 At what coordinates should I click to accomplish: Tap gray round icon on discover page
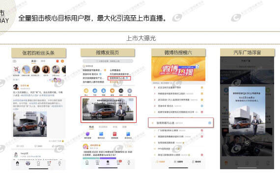pos(130,90)
